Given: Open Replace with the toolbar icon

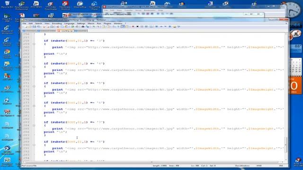Looking at the screenshot, I should coord(87,26).
